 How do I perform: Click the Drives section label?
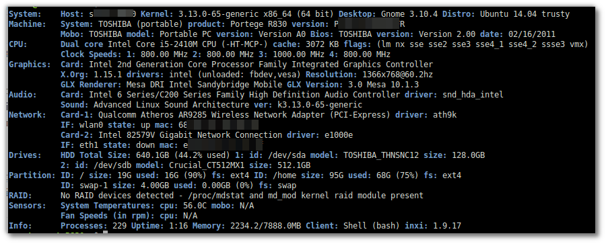point(24,155)
